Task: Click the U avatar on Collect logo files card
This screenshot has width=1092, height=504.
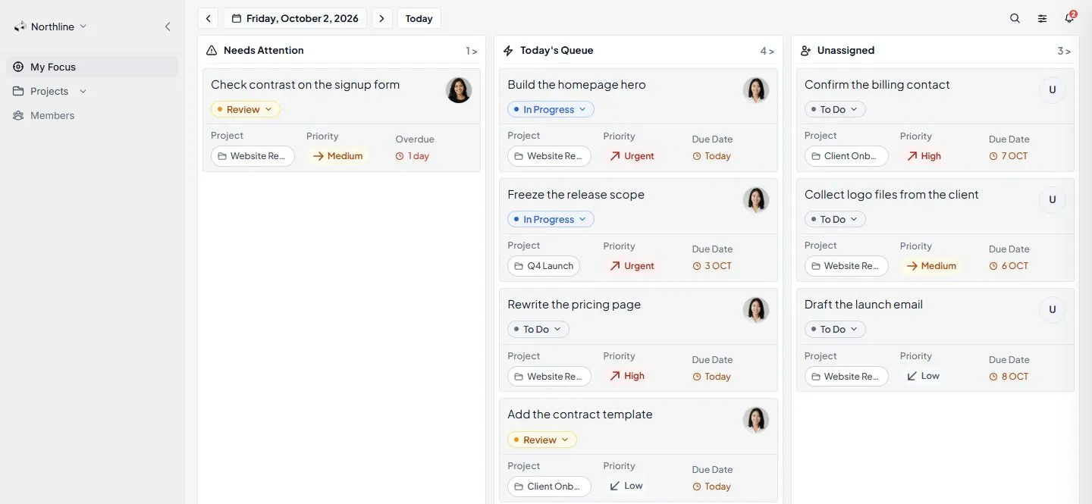Action: click(x=1053, y=200)
